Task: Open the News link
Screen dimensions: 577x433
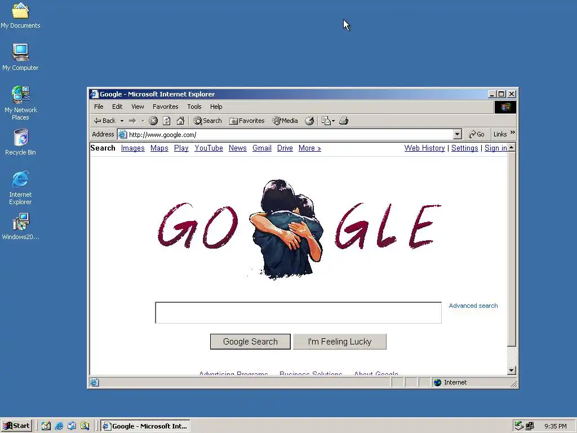Action: click(x=238, y=148)
